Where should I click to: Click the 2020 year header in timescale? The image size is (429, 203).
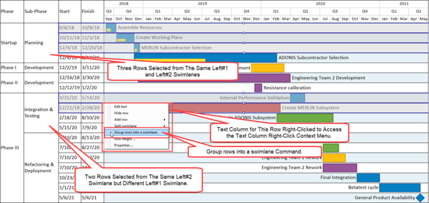320,4
